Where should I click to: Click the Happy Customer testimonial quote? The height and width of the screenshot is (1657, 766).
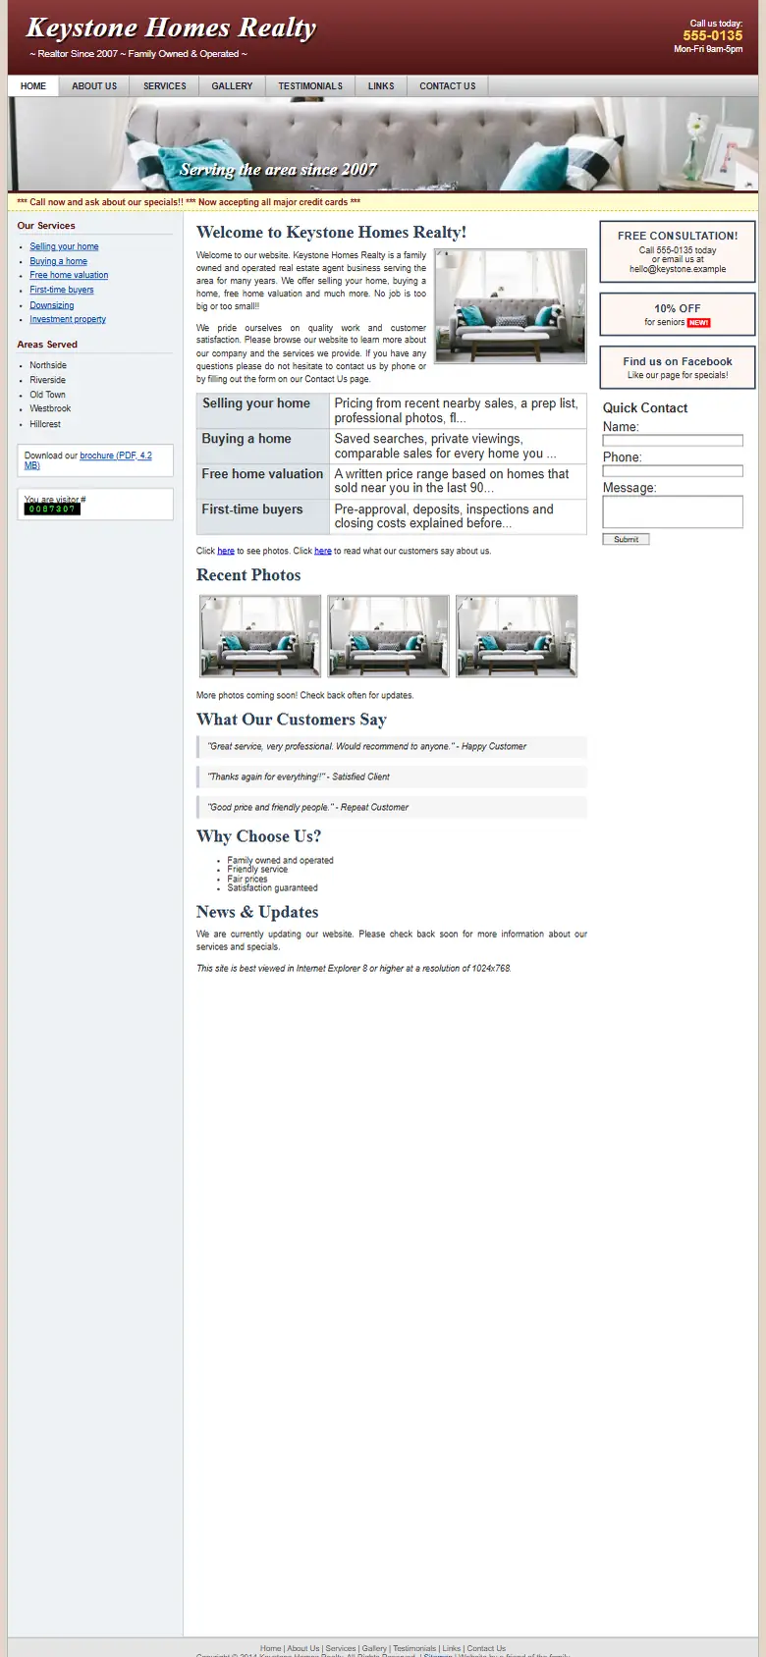392,747
